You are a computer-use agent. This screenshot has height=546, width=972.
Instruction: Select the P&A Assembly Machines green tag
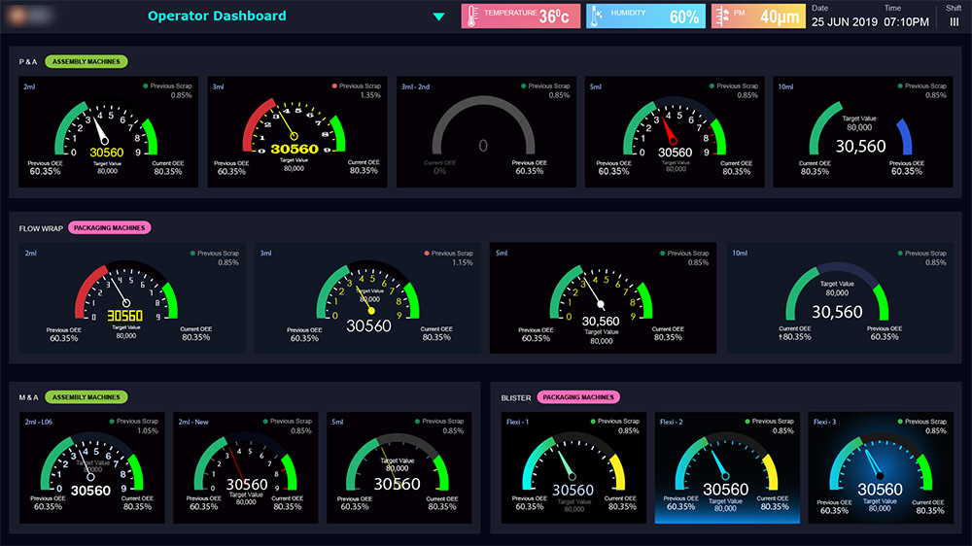click(x=87, y=62)
